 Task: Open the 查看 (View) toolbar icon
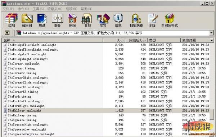coord(57,20)
